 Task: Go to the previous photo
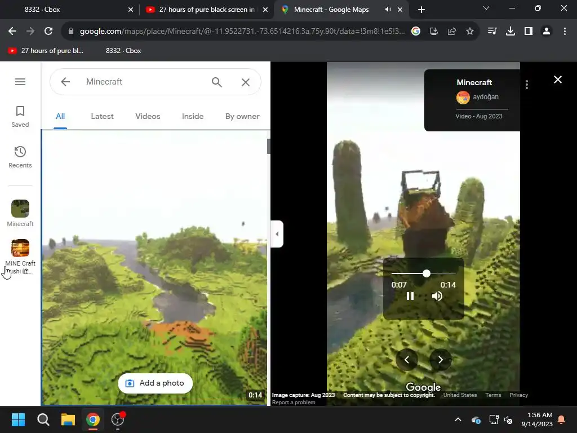407,360
